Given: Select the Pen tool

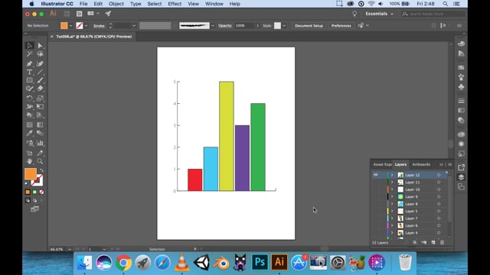Looking at the screenshot, I should (29, 63).
